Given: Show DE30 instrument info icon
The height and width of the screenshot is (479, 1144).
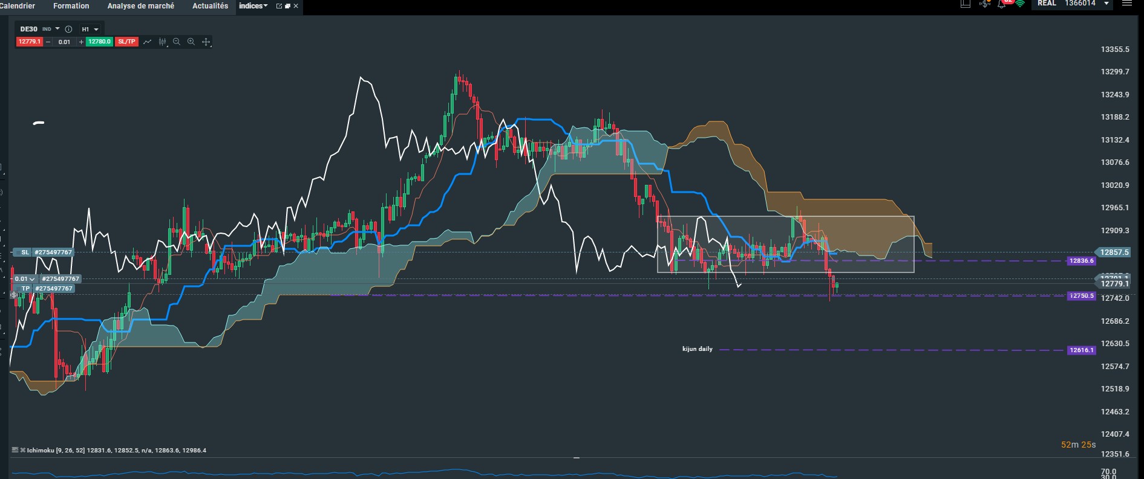Looking at the screenshot, I should point(68,29).
